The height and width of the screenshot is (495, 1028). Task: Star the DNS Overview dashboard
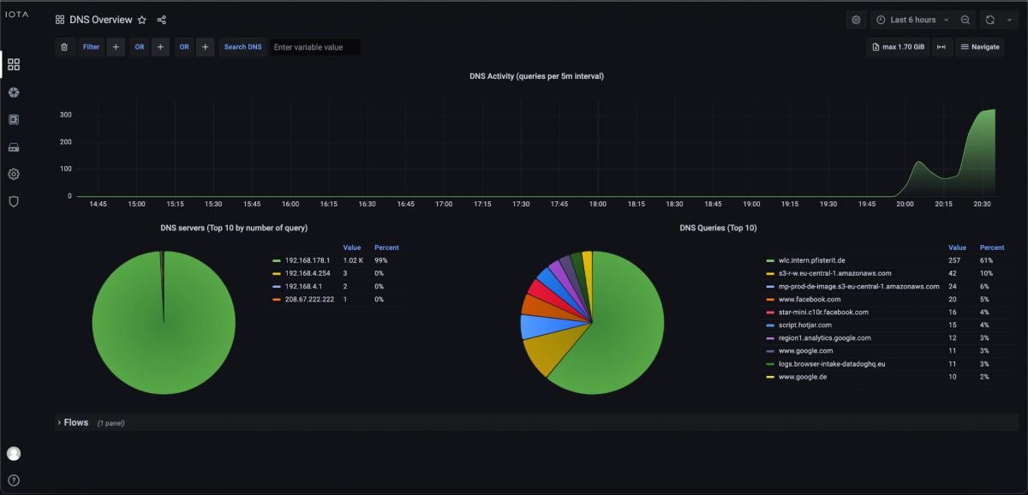click(x=142, y=20)
